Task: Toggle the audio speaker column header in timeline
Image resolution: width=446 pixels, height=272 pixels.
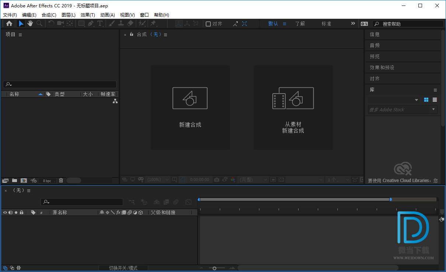Action: tap(10, 213)
